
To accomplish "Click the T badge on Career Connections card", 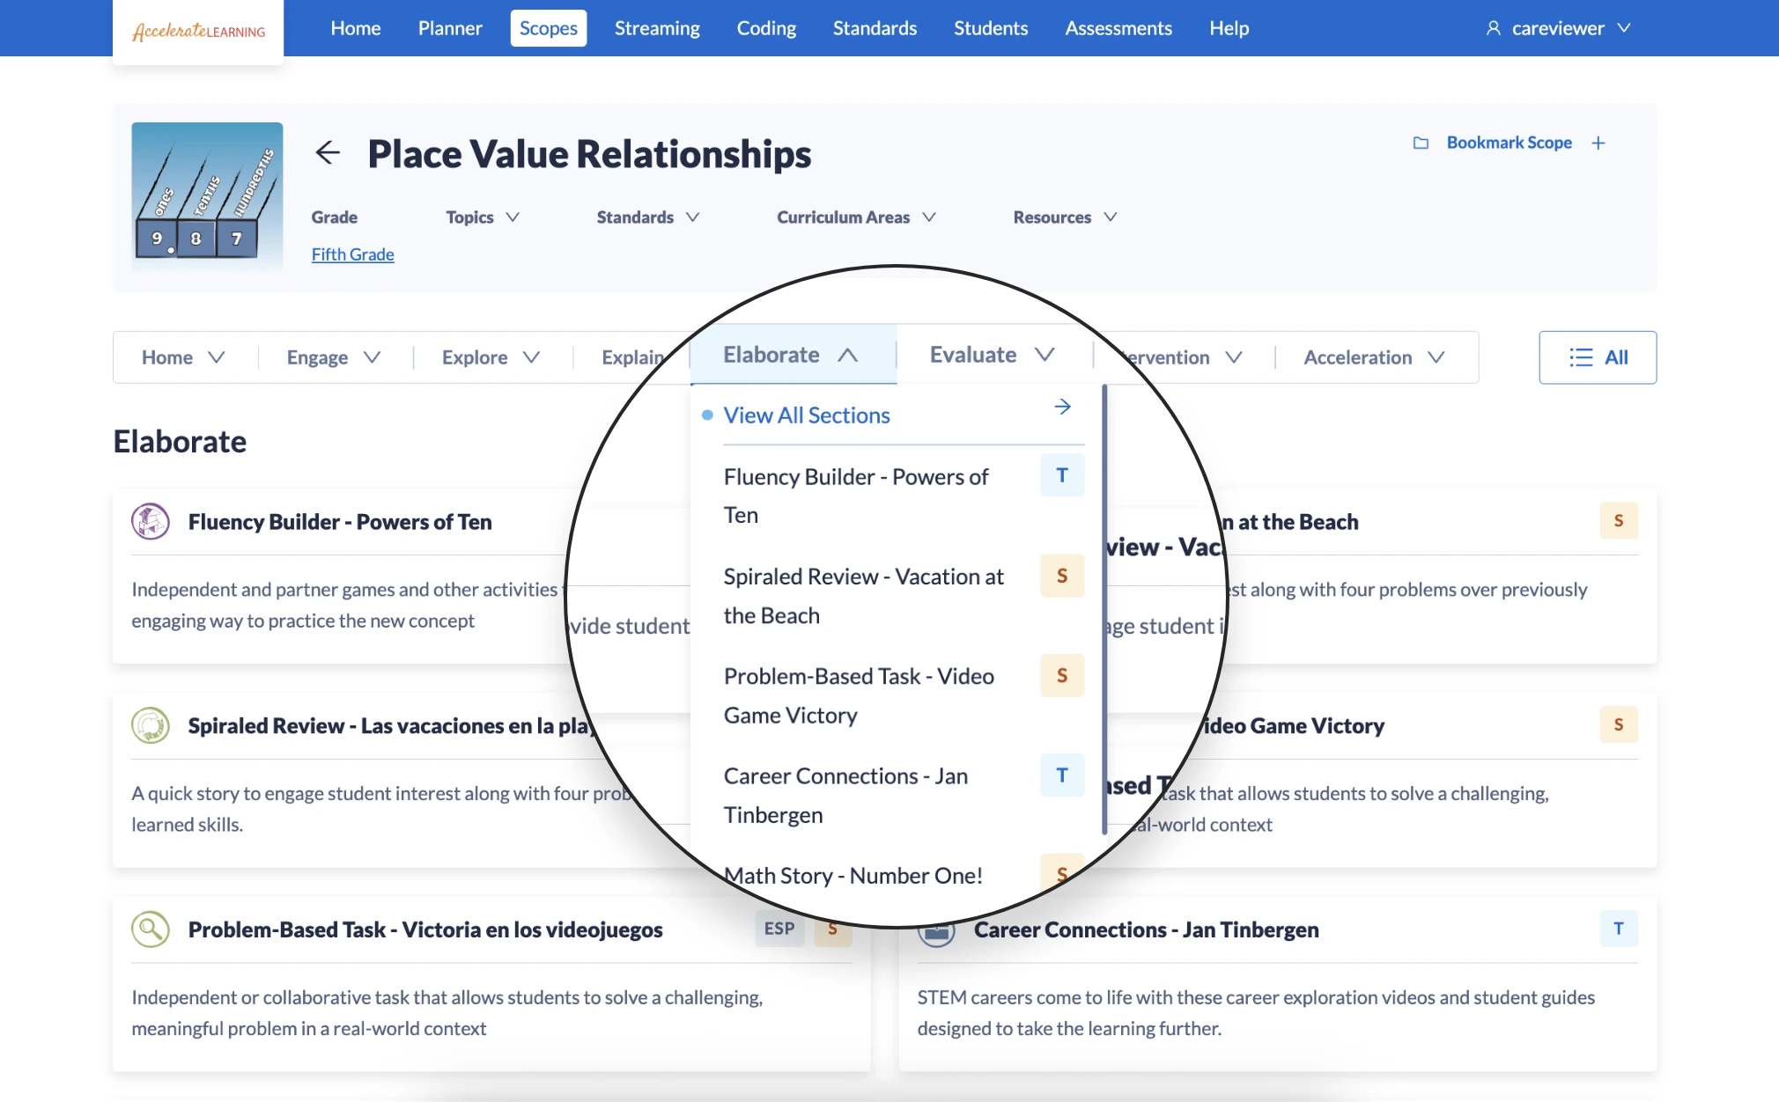I will click(x=1618, y=929).
